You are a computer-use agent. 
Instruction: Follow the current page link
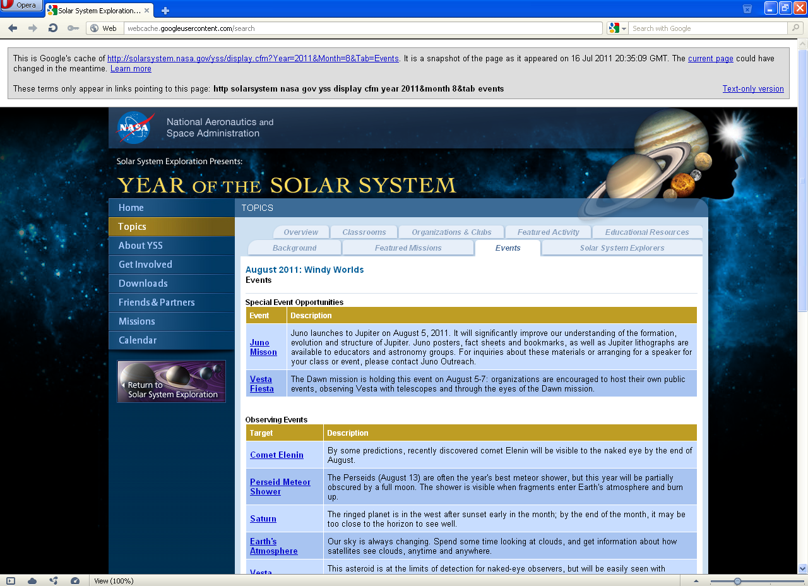click(x=711, y=59)
